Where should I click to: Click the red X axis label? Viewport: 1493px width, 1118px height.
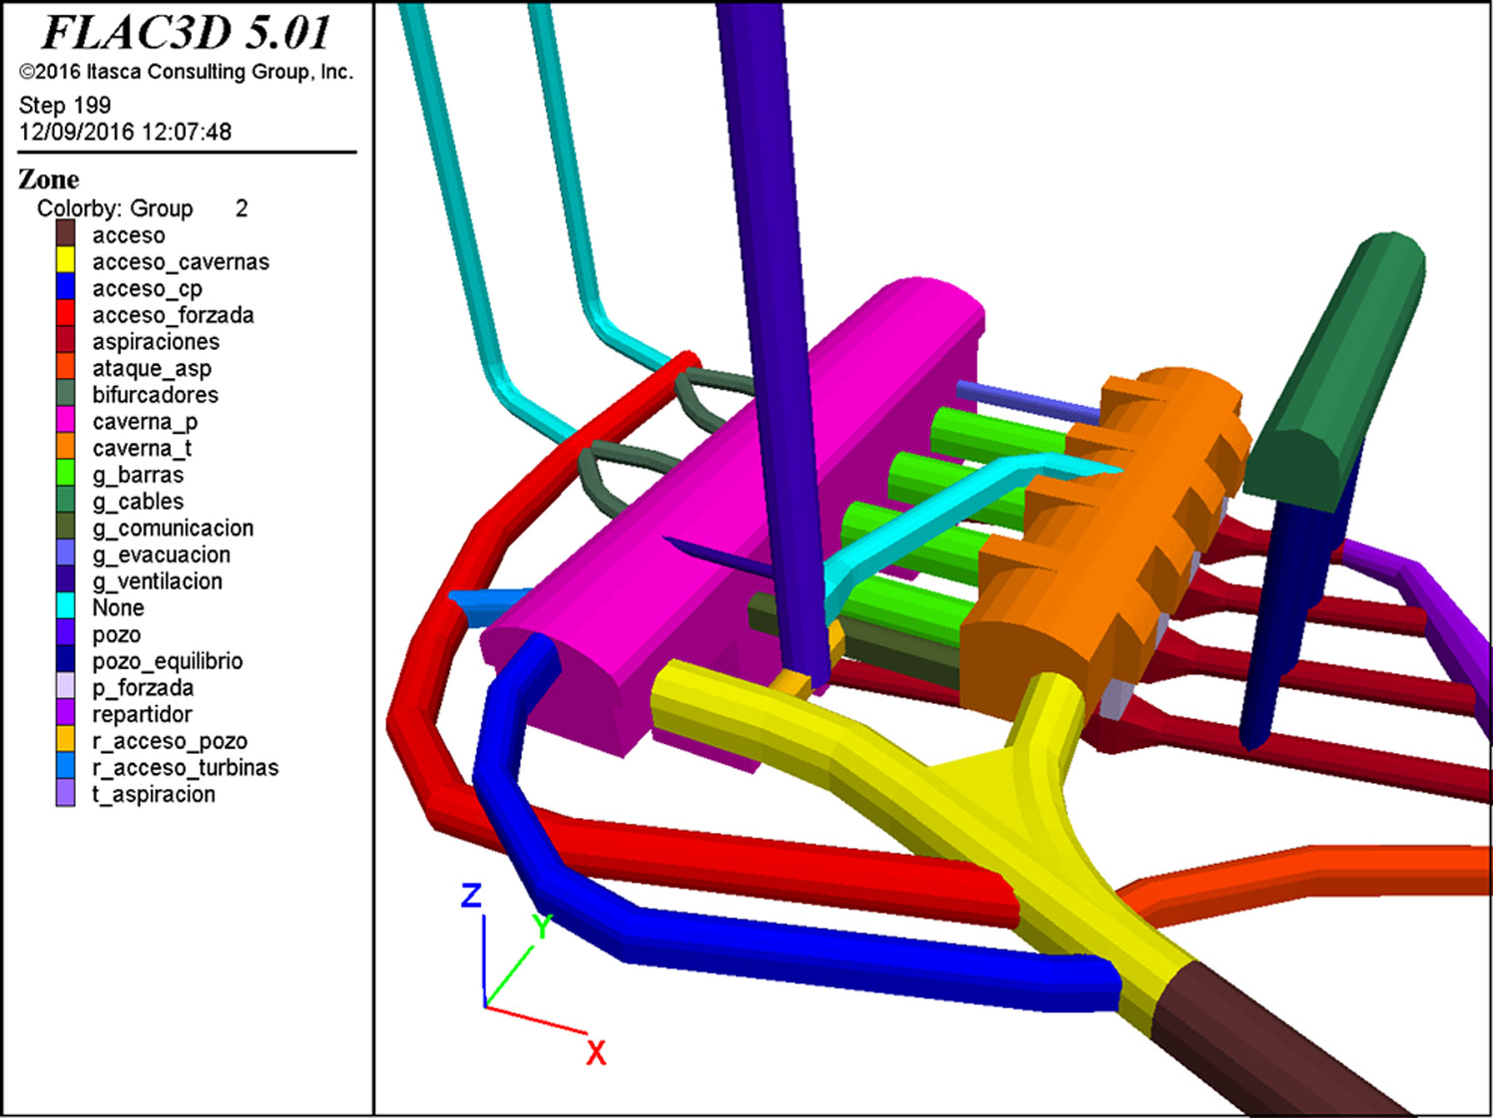click(x=596, y=1053)
